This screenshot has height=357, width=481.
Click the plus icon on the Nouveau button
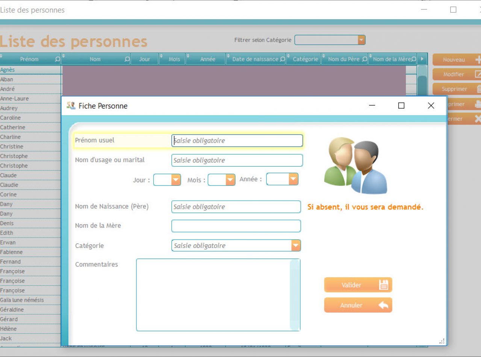(478, 59)
